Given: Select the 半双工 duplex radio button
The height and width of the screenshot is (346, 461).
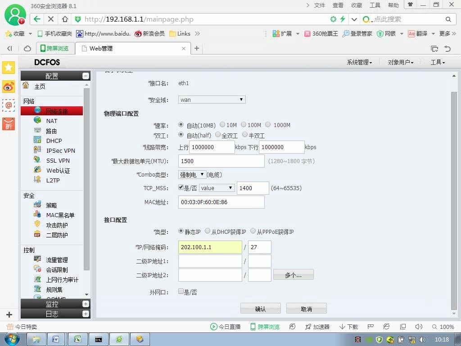Looking at the screenshot, I should pyautogui.click(x=245, y=135).
